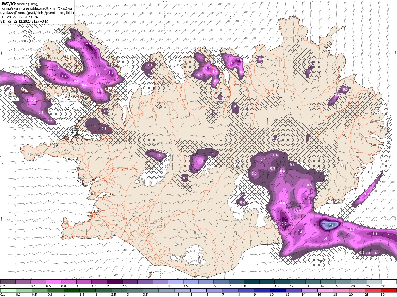Select upper scale swatch between 12 and 14
The height and width of the screenshot is (297, 397).
[x=297, y=282]
